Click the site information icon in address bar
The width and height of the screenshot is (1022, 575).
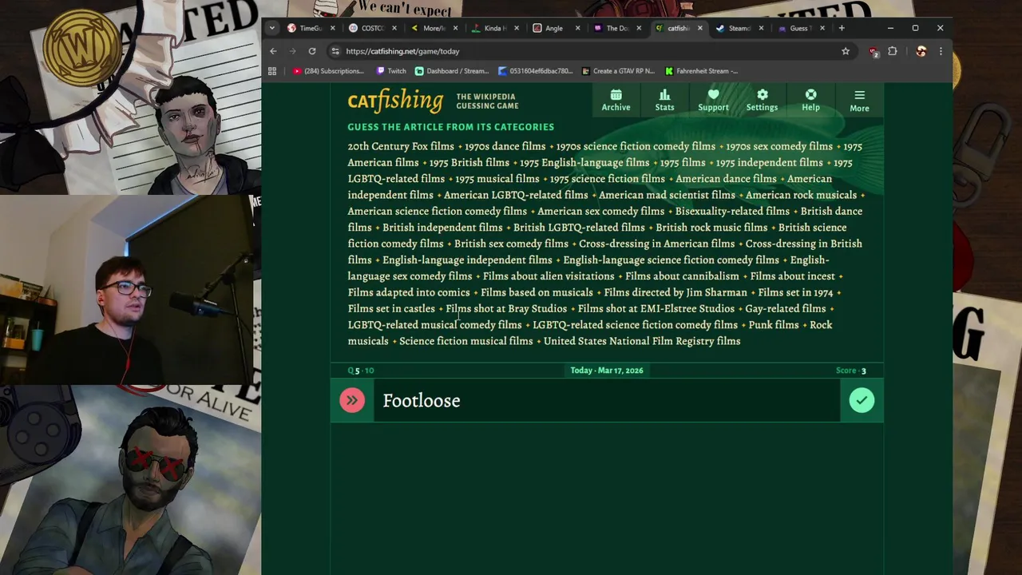(335, 51)
